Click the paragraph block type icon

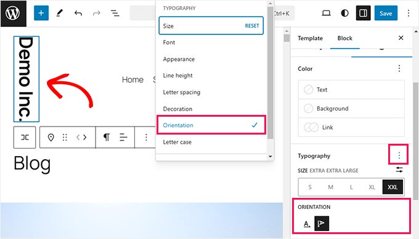[x=107, y=137]
